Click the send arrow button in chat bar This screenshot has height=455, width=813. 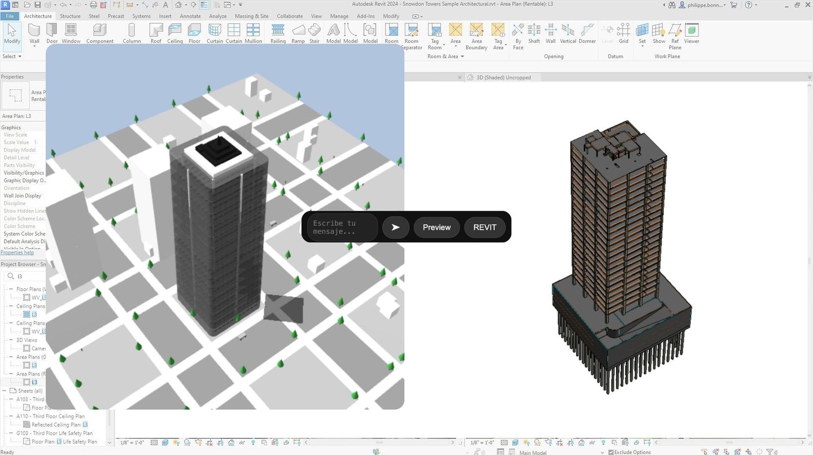click(x=396, y=227)
